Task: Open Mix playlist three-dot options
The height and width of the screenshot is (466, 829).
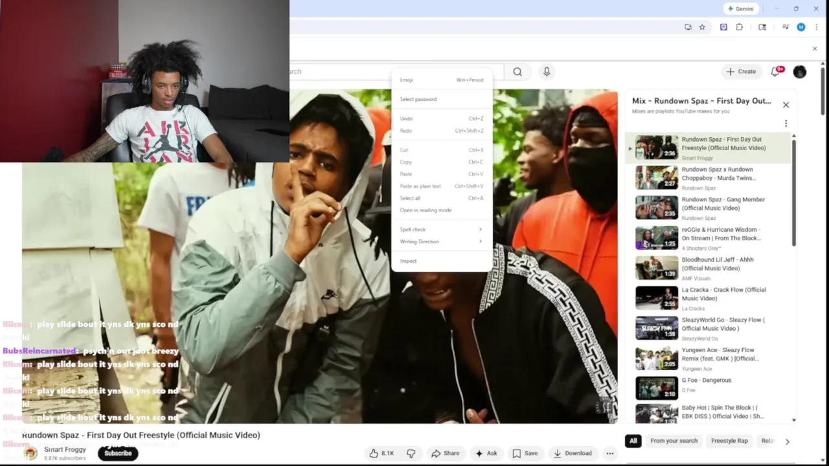Action: pyautogui.click(x=786, y=124)
